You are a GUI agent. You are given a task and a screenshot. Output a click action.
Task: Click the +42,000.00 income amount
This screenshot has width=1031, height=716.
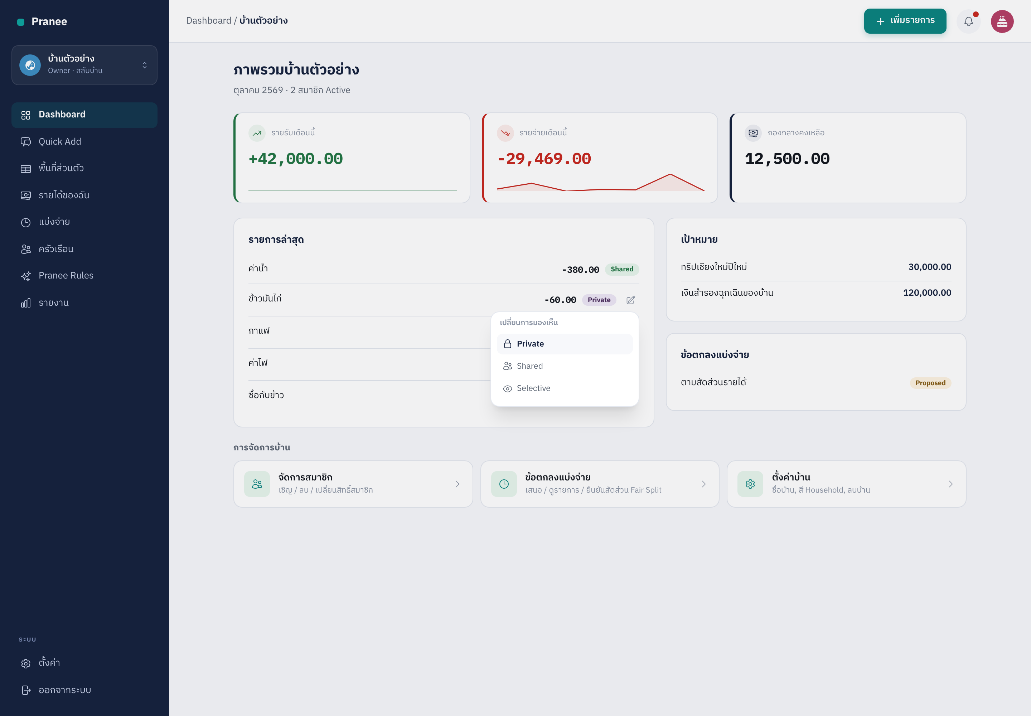click(x=295, y=159)
